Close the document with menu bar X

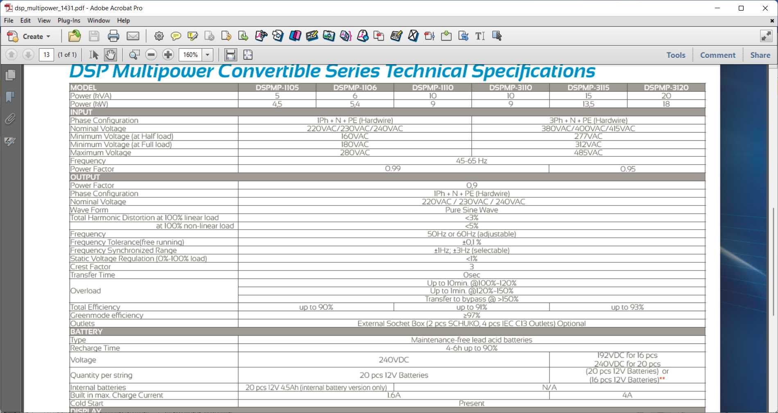(772, 20)
